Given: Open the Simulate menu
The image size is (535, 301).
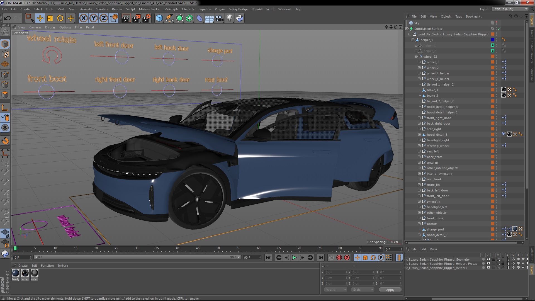Looking at the screenshot, I should pyautogui.click(x=102, y=9).
